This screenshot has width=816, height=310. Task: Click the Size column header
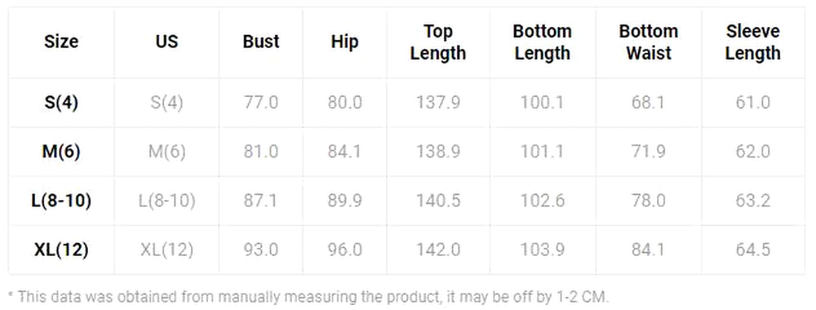click(61, 42)
